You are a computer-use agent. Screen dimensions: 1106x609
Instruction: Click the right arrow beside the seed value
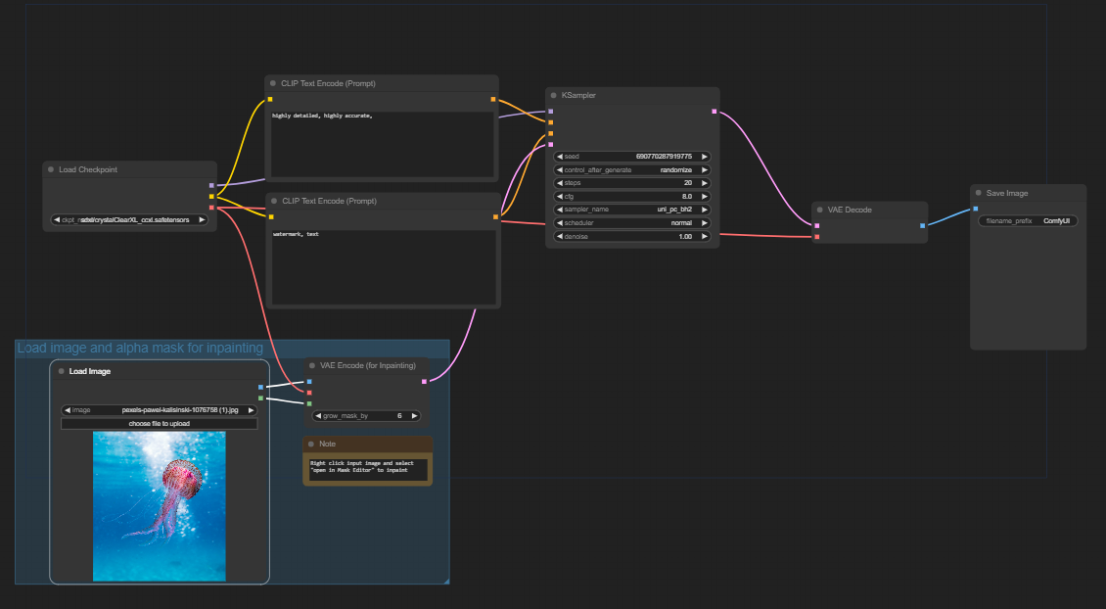[704, 156]
